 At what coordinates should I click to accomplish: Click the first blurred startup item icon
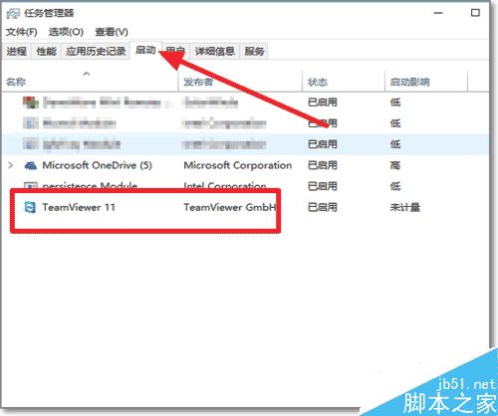[31, 103]
